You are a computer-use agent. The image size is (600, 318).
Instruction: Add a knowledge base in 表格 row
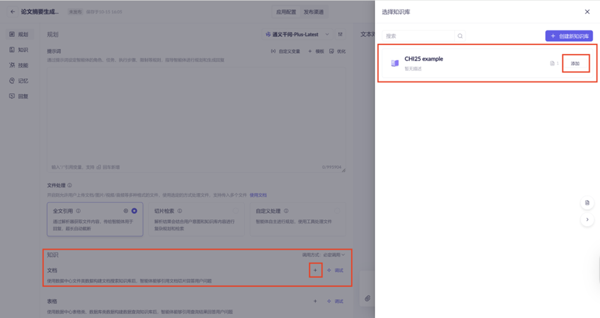click(315, 301)
